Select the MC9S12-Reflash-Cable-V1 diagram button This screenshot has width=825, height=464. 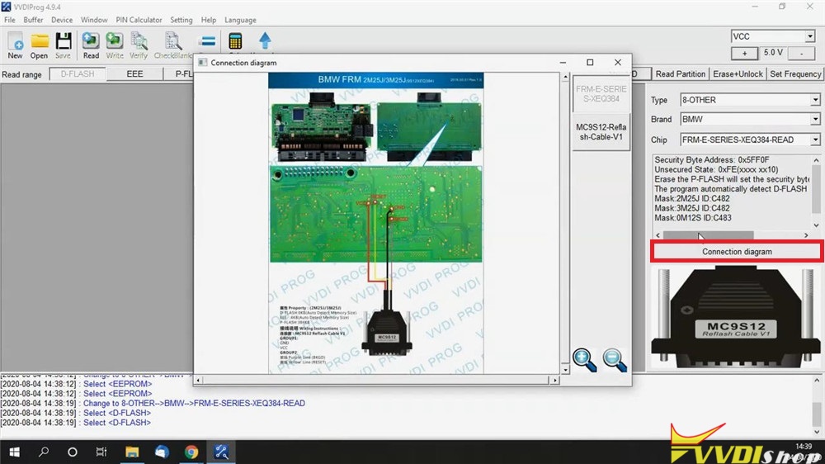point(601,131)
